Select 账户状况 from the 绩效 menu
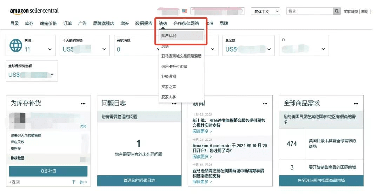Screen dimensions: 379x194 [181, 36]
